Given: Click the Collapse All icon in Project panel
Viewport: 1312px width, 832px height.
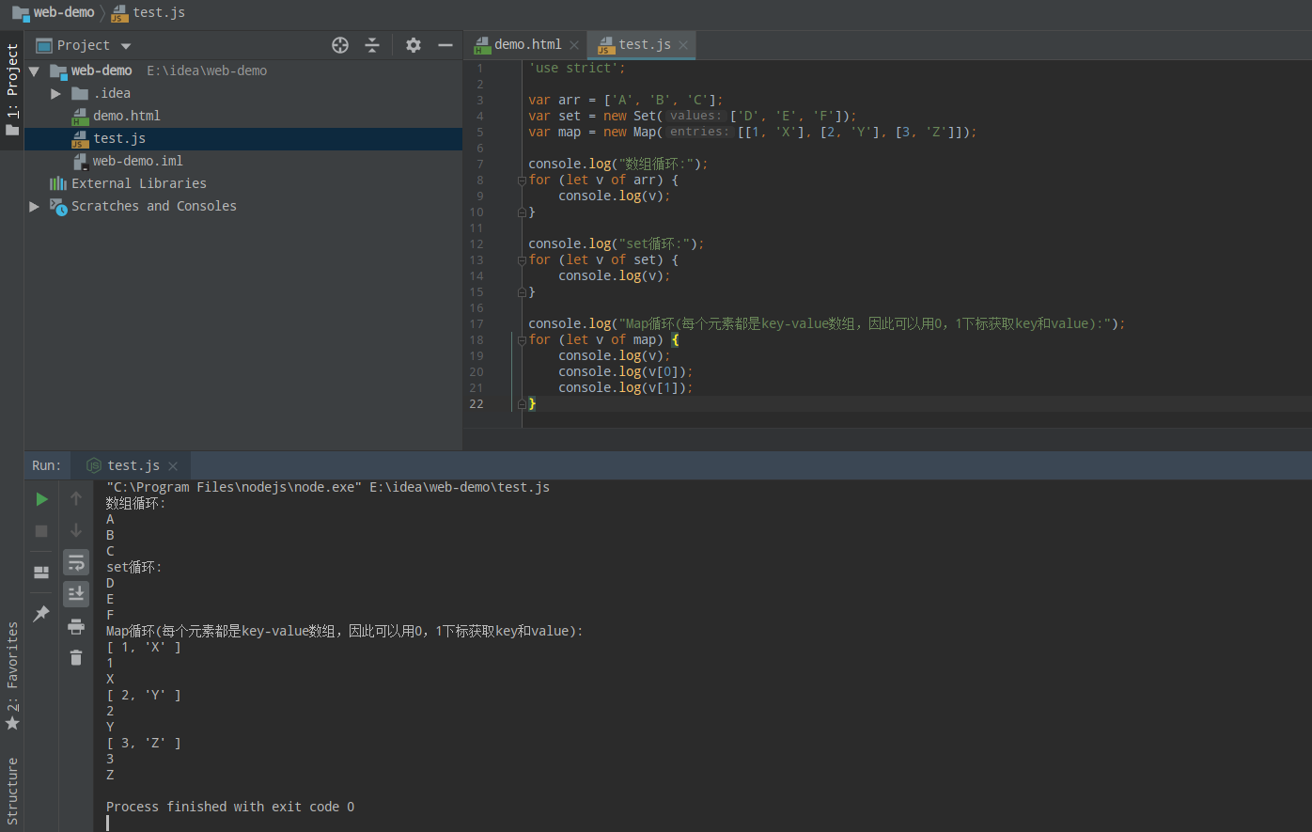Looking at the screenshot, I should tap(372, 45).
